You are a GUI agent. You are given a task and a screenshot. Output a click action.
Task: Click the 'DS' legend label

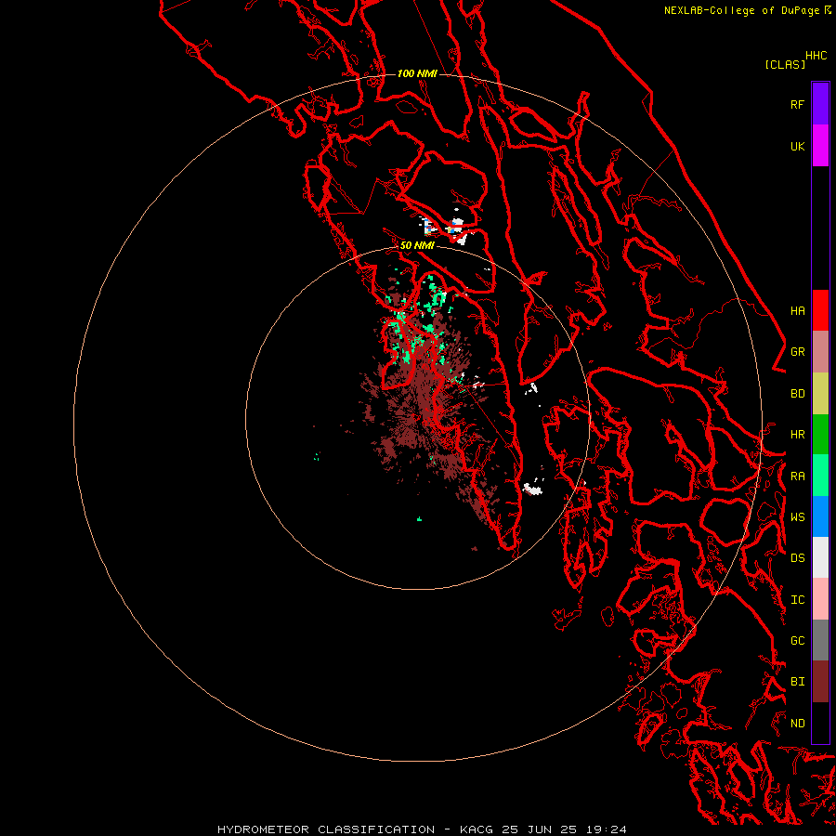(x=797, y=558)
